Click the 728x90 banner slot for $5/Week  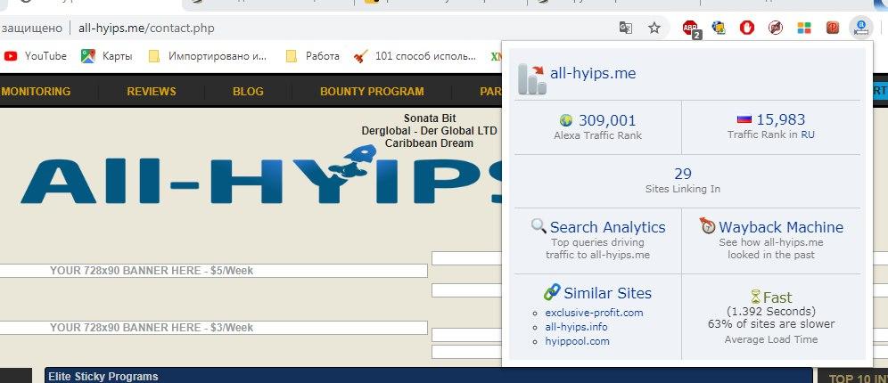(x=213, y=271)
